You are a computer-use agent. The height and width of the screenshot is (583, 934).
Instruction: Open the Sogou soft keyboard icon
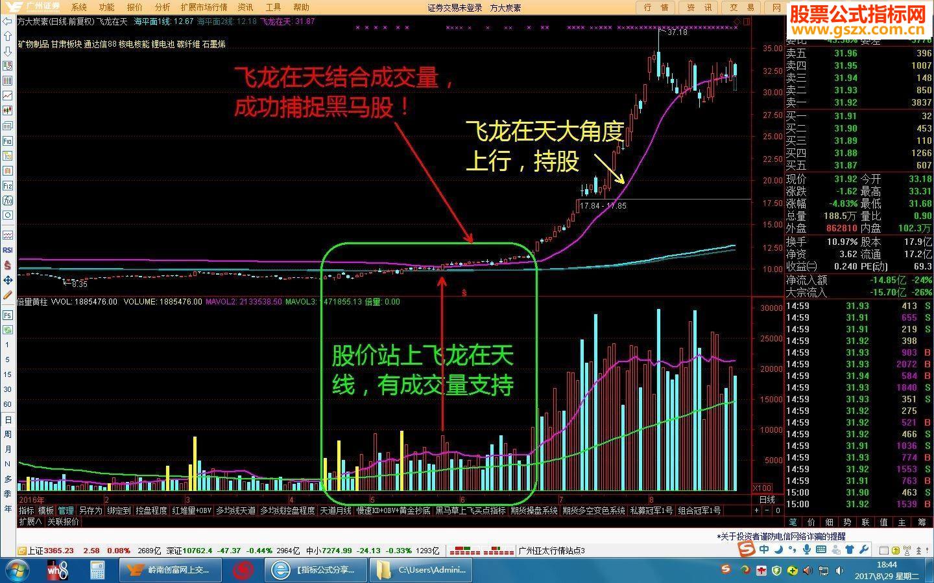[820, 550]
